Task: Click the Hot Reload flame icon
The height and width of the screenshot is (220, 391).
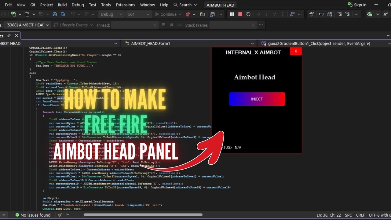Action: click(188, 14)
